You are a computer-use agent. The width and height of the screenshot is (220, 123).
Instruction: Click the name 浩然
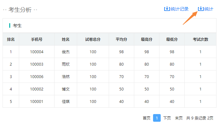(x=66, y=77)
